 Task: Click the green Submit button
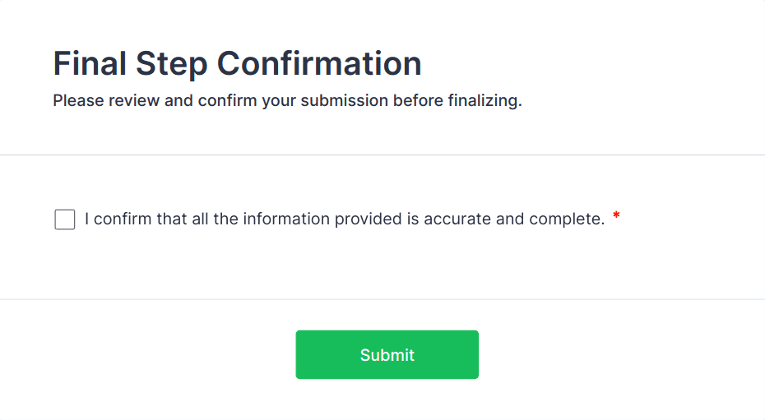pos(387,354)
